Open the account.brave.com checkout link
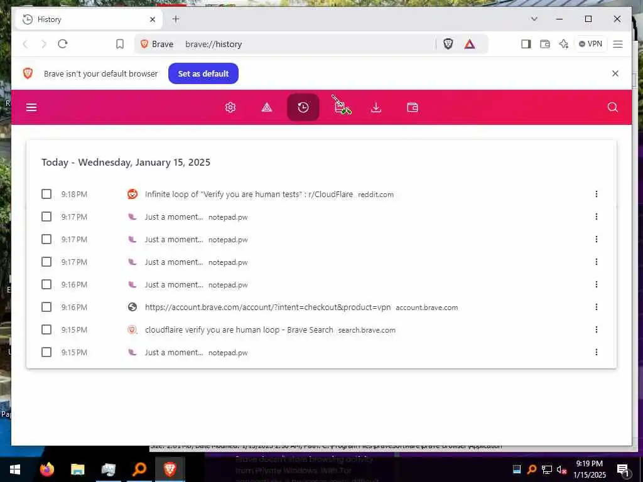The width and height of the screenshot is (643, 482). (x=267, y=307)
